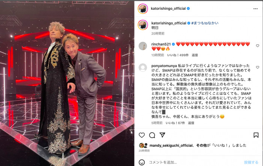Like the ponyatomunya comment
The width and height of the screenshot is (263, 166).
pyautogui.click(x=257, y=67)
